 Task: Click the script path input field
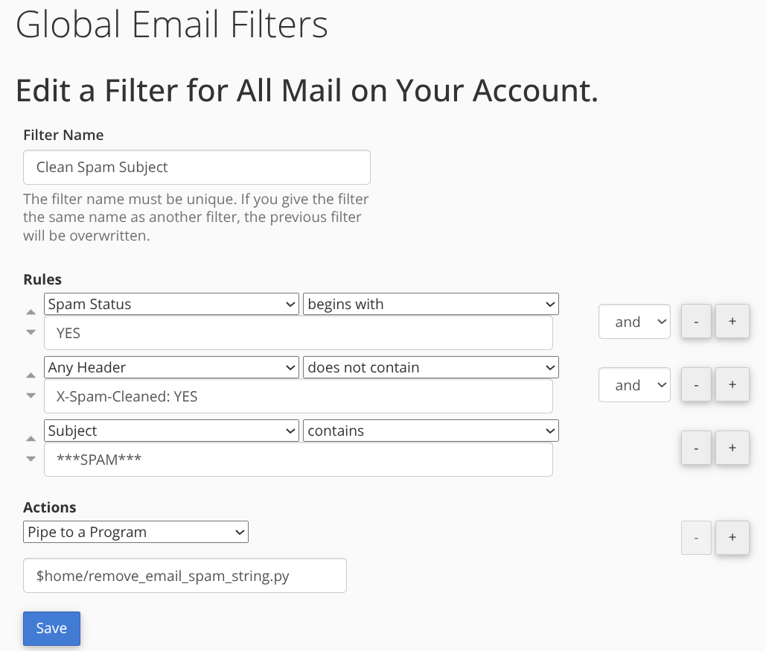pos(185,576)
